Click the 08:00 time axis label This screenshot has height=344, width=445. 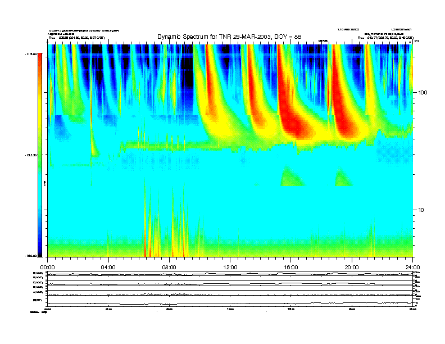pos(169,268)
